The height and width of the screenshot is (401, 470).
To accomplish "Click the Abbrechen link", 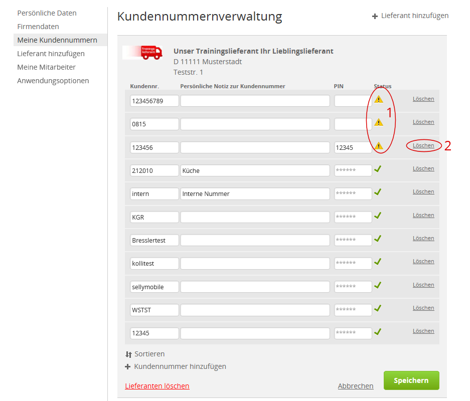I will click(356, 386).
